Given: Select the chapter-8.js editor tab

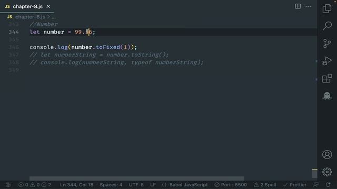Looking at the screenshot, I should point(27,6).
